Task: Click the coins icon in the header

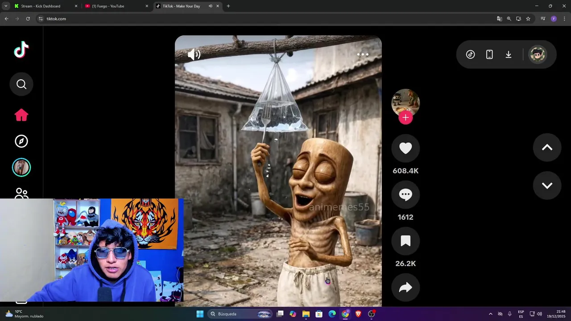Action: click(471, 54)
